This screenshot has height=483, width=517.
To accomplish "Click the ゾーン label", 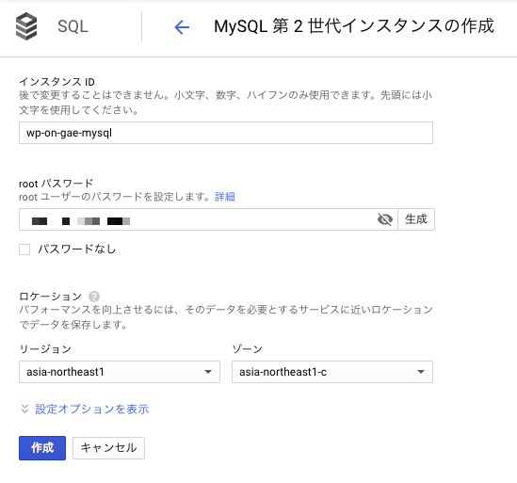I will (x=248, y=348).
